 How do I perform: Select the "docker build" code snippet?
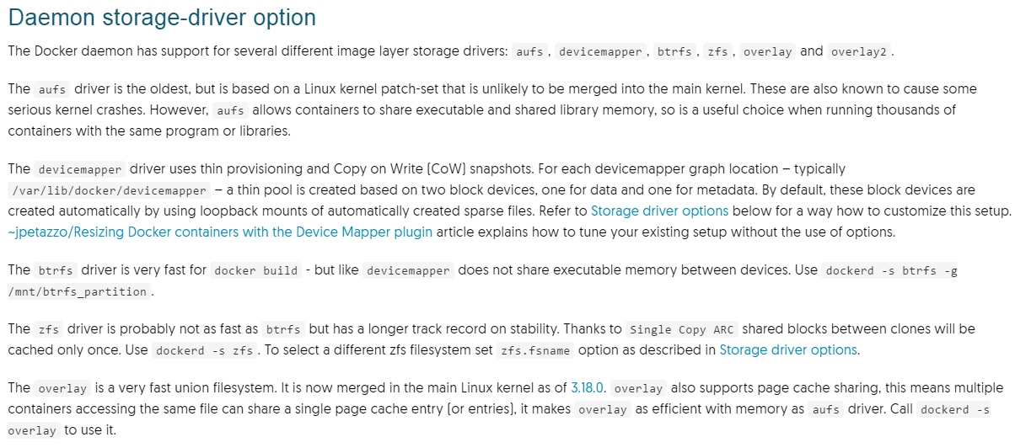pyautogui.click(x=255, y=270)
